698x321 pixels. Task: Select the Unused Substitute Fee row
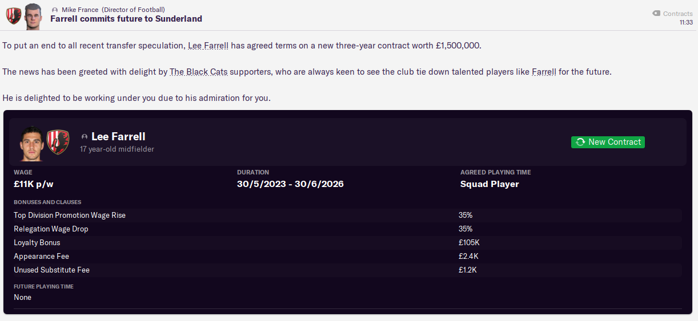coord(347,270)
